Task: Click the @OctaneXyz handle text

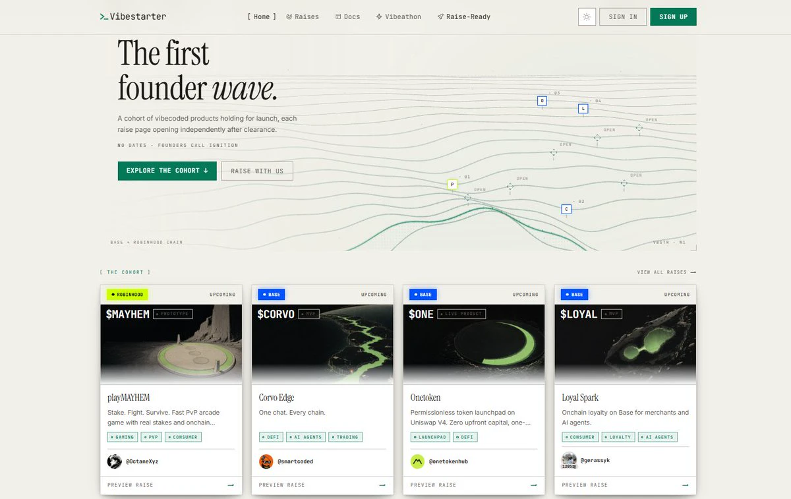Action: click(142, 461)
